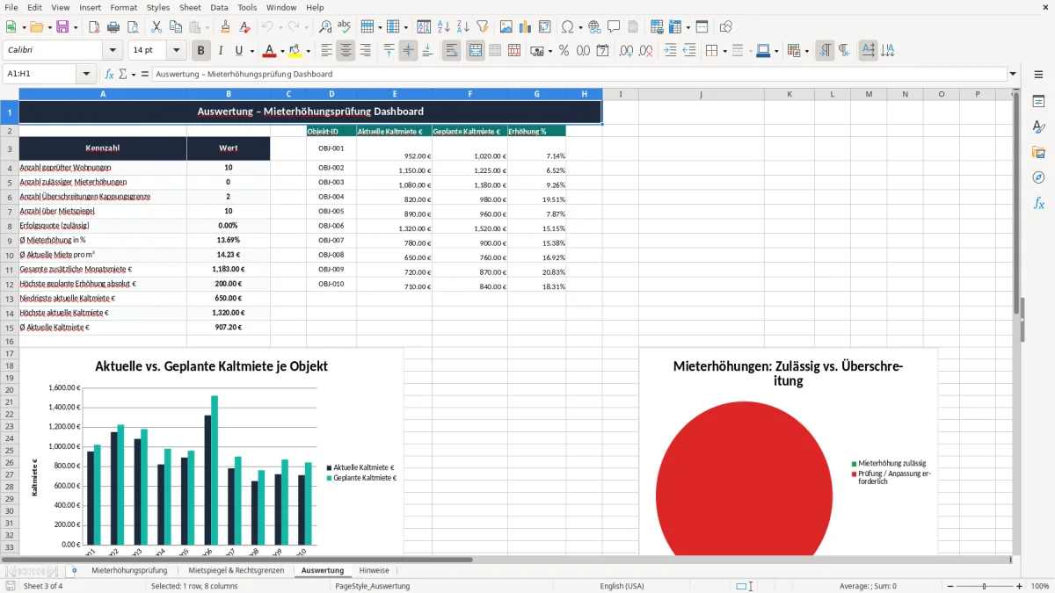Activate Clone Formatting paintbrush

(226, 27)
